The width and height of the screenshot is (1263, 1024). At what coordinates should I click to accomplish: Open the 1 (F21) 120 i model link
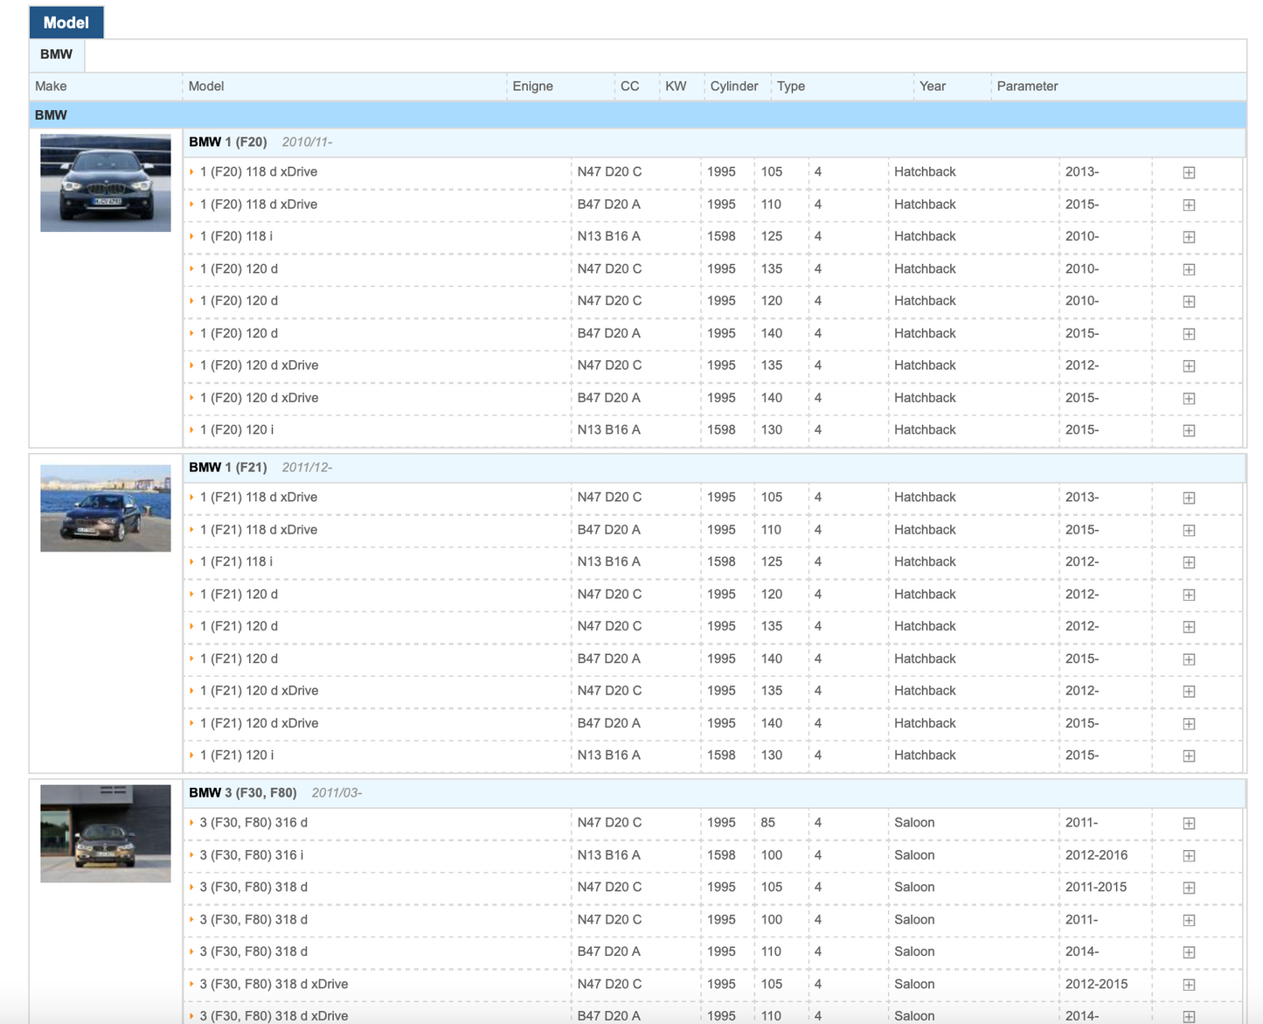click(237, 755)
